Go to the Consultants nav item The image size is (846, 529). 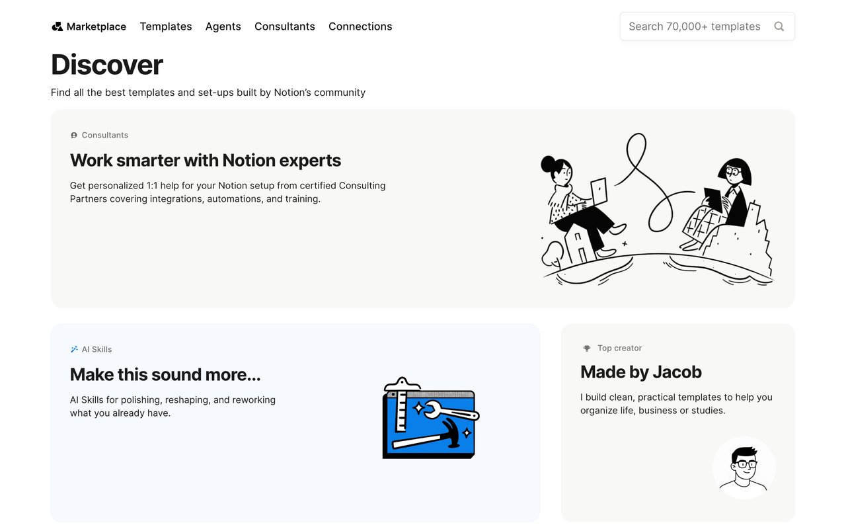point(285,26)
